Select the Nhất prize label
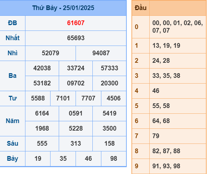Image resolution: width=207 pixels, height=174 pixels. point(13,38)
